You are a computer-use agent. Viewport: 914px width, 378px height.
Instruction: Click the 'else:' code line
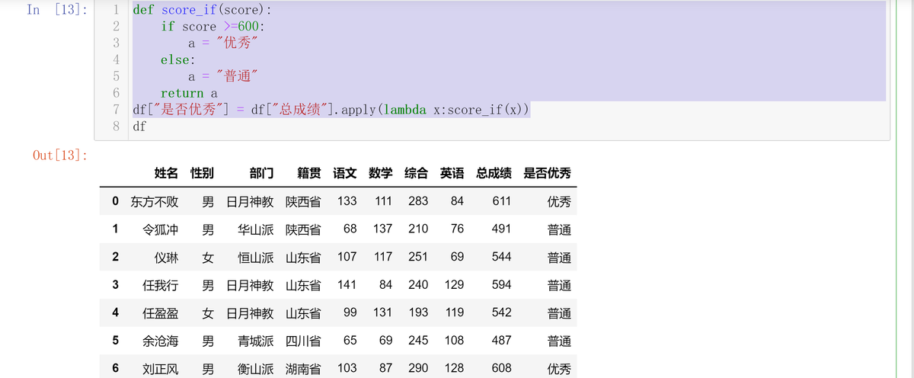pos(177,59)
